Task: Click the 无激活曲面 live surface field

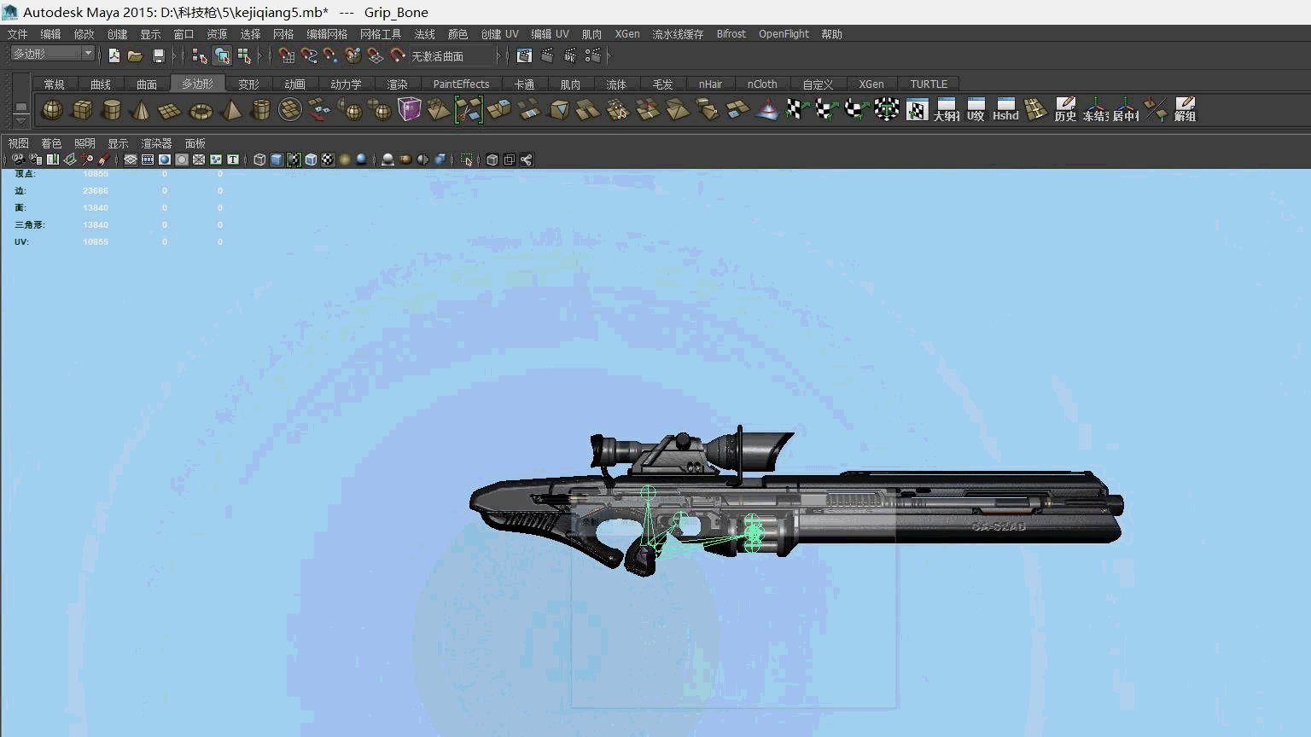Action: [x=452, y=55]
